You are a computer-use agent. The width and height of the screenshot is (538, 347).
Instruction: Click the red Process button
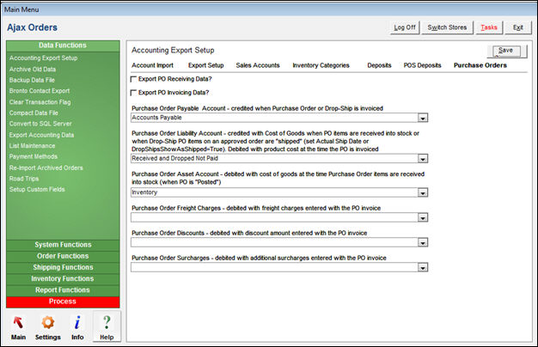click(x=63, y=301)
